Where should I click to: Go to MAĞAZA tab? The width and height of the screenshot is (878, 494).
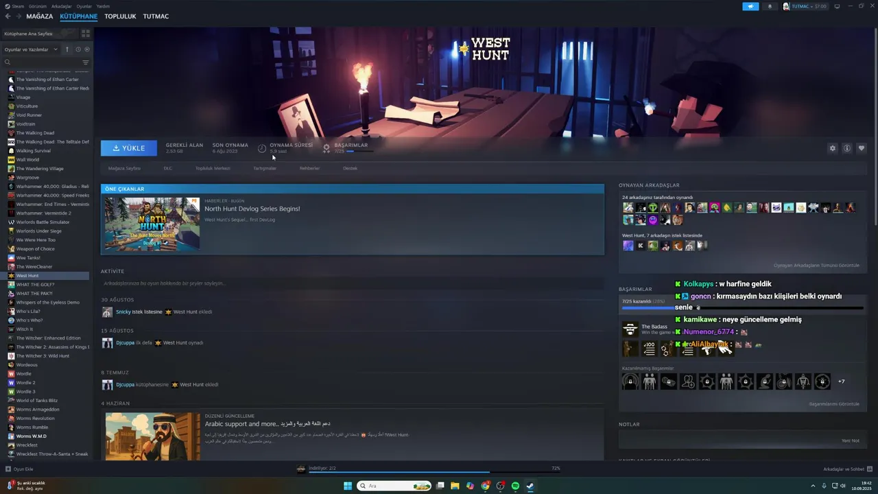coord(40,16)
